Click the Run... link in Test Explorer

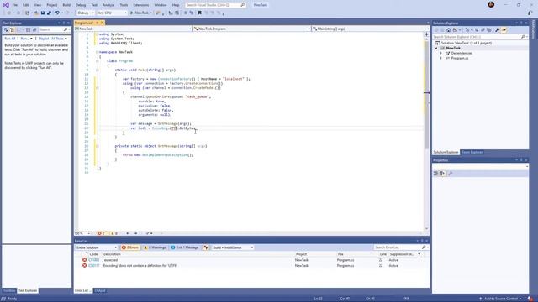coord(24,39)
